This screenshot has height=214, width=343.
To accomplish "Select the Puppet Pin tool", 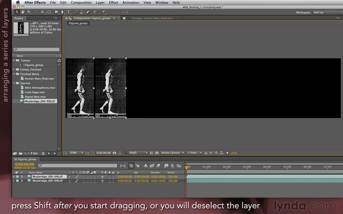I will pos(104,12).
